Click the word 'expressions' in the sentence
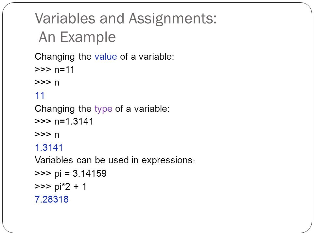 click(167, 161)
